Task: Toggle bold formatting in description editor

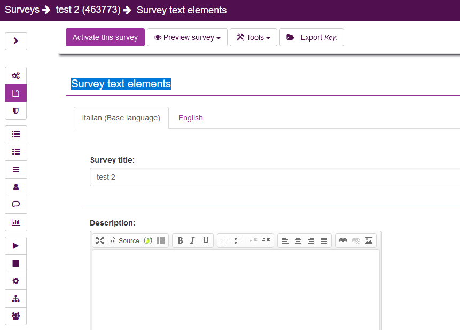Action: 180,240
